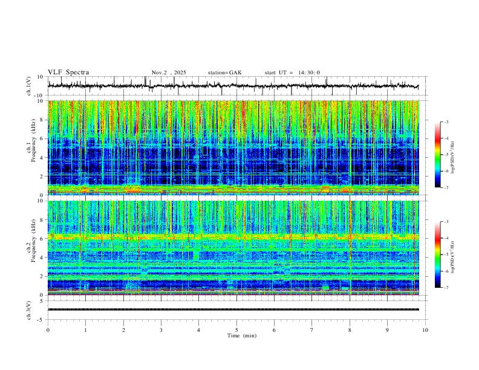Click the ch.1 voltage waveform trace
Viewport: 479px width, 370px height.
point(233,86)
